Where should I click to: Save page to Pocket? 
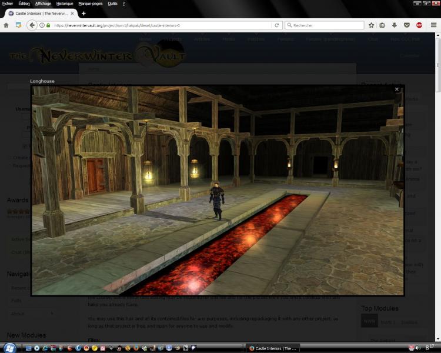coord(407,25)
